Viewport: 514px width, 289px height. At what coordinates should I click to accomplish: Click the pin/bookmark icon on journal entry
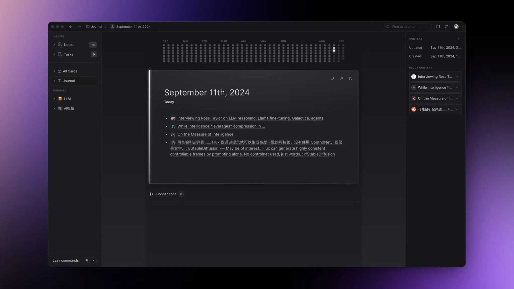click(x=341, y=78)
